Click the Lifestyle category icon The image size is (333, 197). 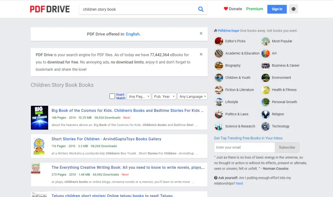coord(219,102)
